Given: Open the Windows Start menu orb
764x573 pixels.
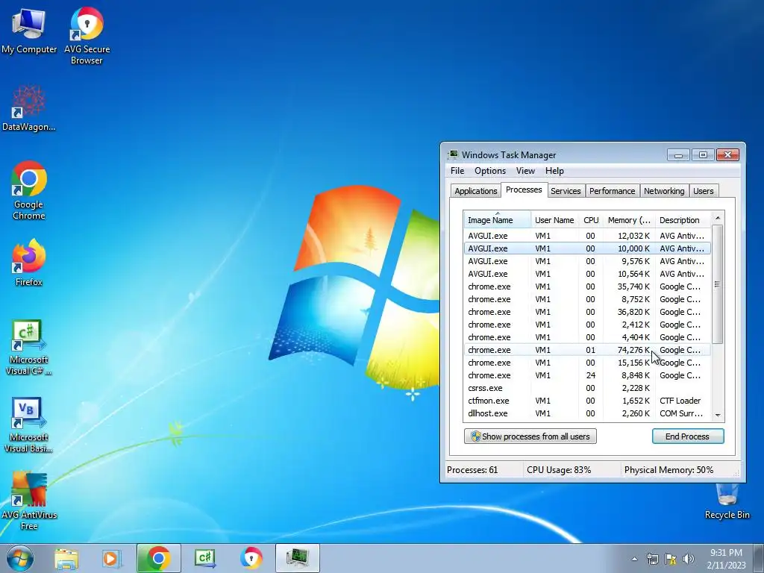Looking at the screenshot, I should pos(20,558).
